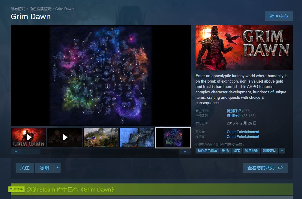The width and height of the screenshot is (302, 199).
Task: Select the 刷宝 tag
Action: coord(237,151)
